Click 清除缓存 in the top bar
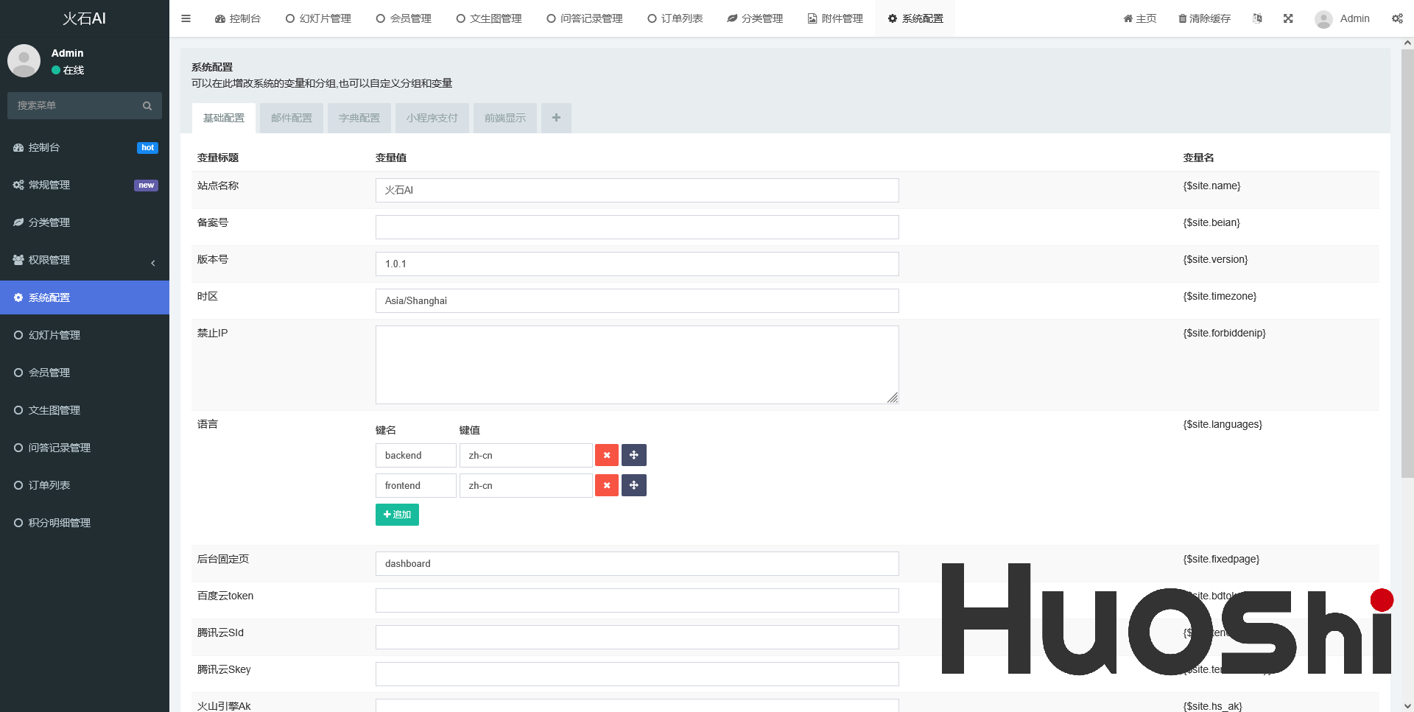 (1204, 18)
